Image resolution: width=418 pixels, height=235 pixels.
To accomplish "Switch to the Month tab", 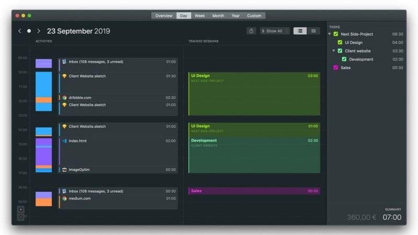I will [218, 16].
